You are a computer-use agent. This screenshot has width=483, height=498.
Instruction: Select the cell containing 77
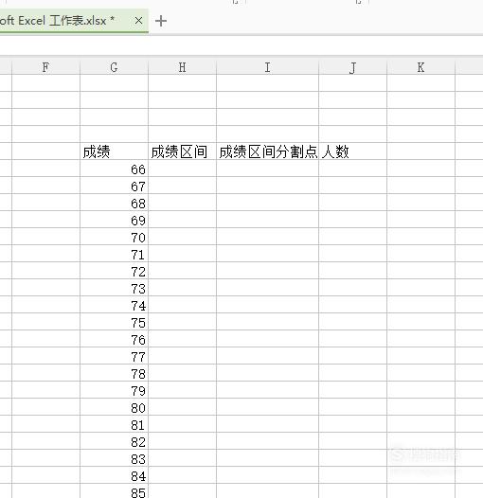point(114,356)
